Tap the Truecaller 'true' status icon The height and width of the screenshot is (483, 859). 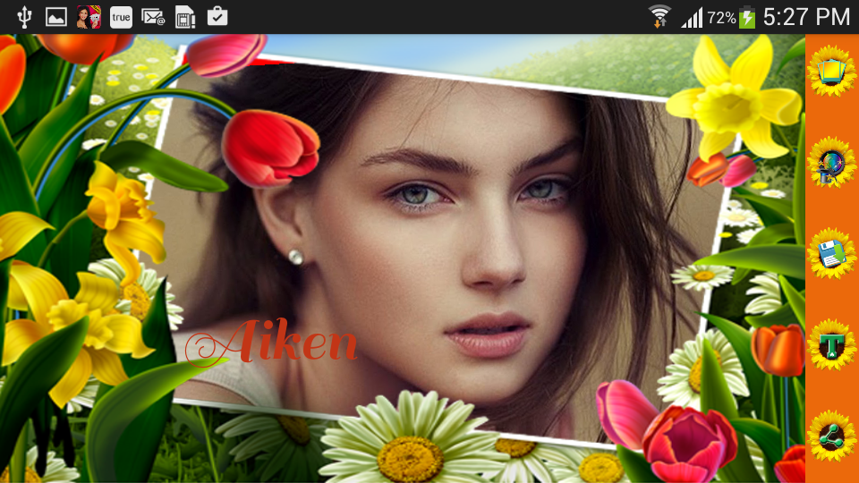[121, 16]
